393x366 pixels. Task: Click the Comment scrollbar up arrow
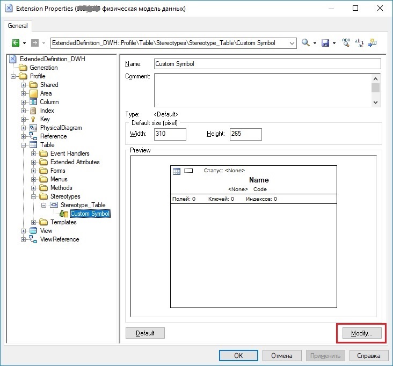click(375, 79)
